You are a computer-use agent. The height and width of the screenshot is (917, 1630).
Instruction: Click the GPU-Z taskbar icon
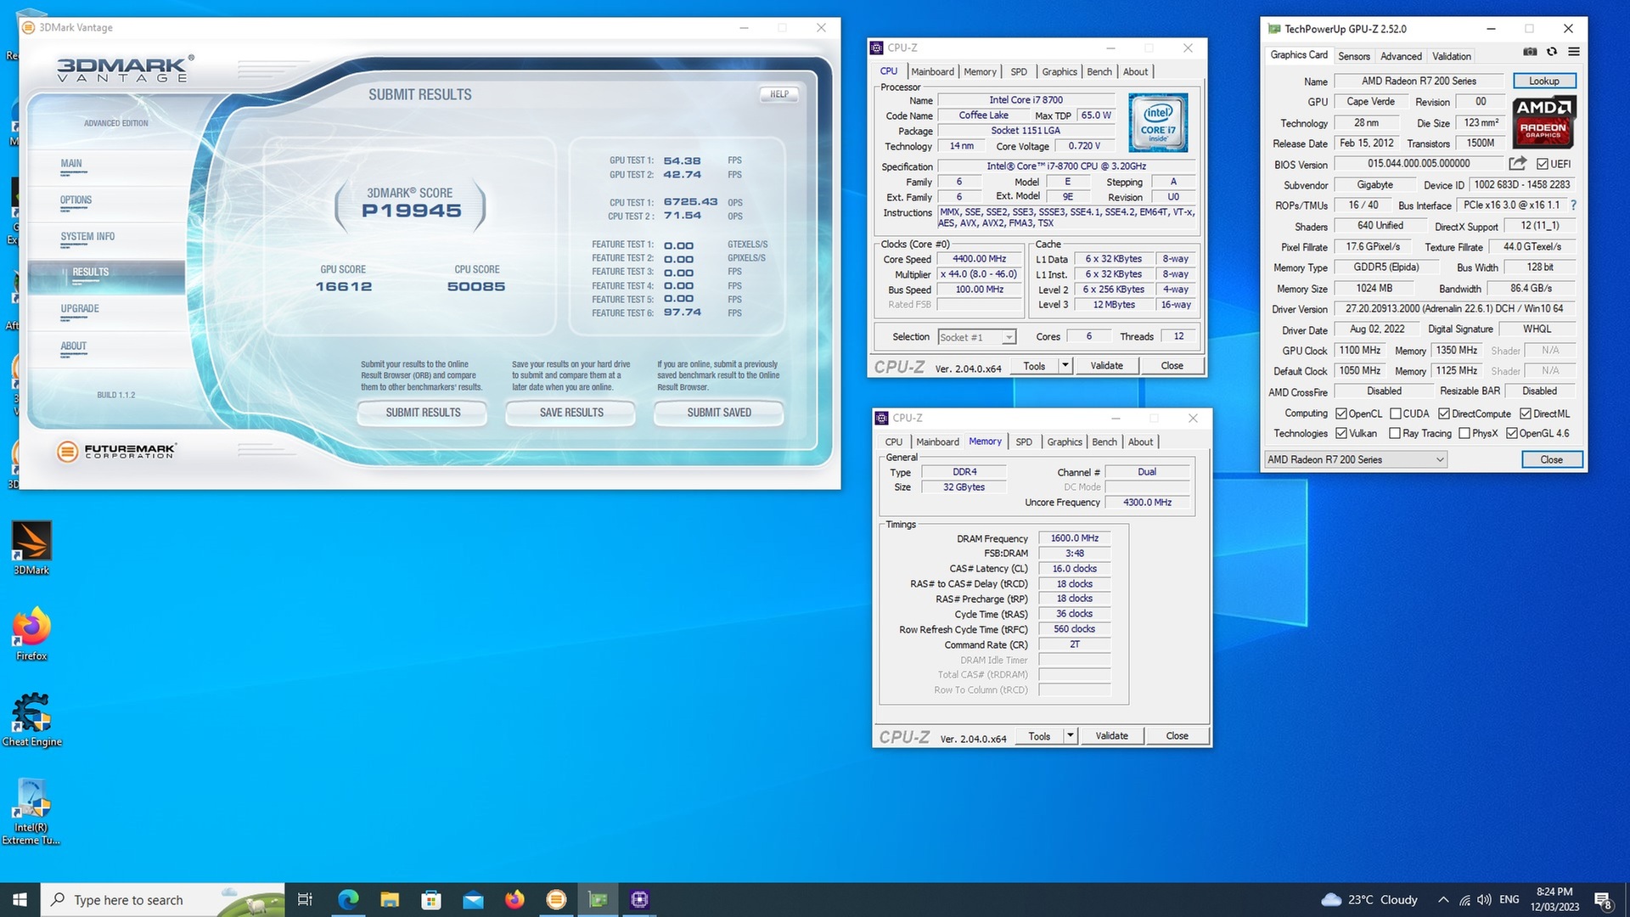click(x=598, y=900)
